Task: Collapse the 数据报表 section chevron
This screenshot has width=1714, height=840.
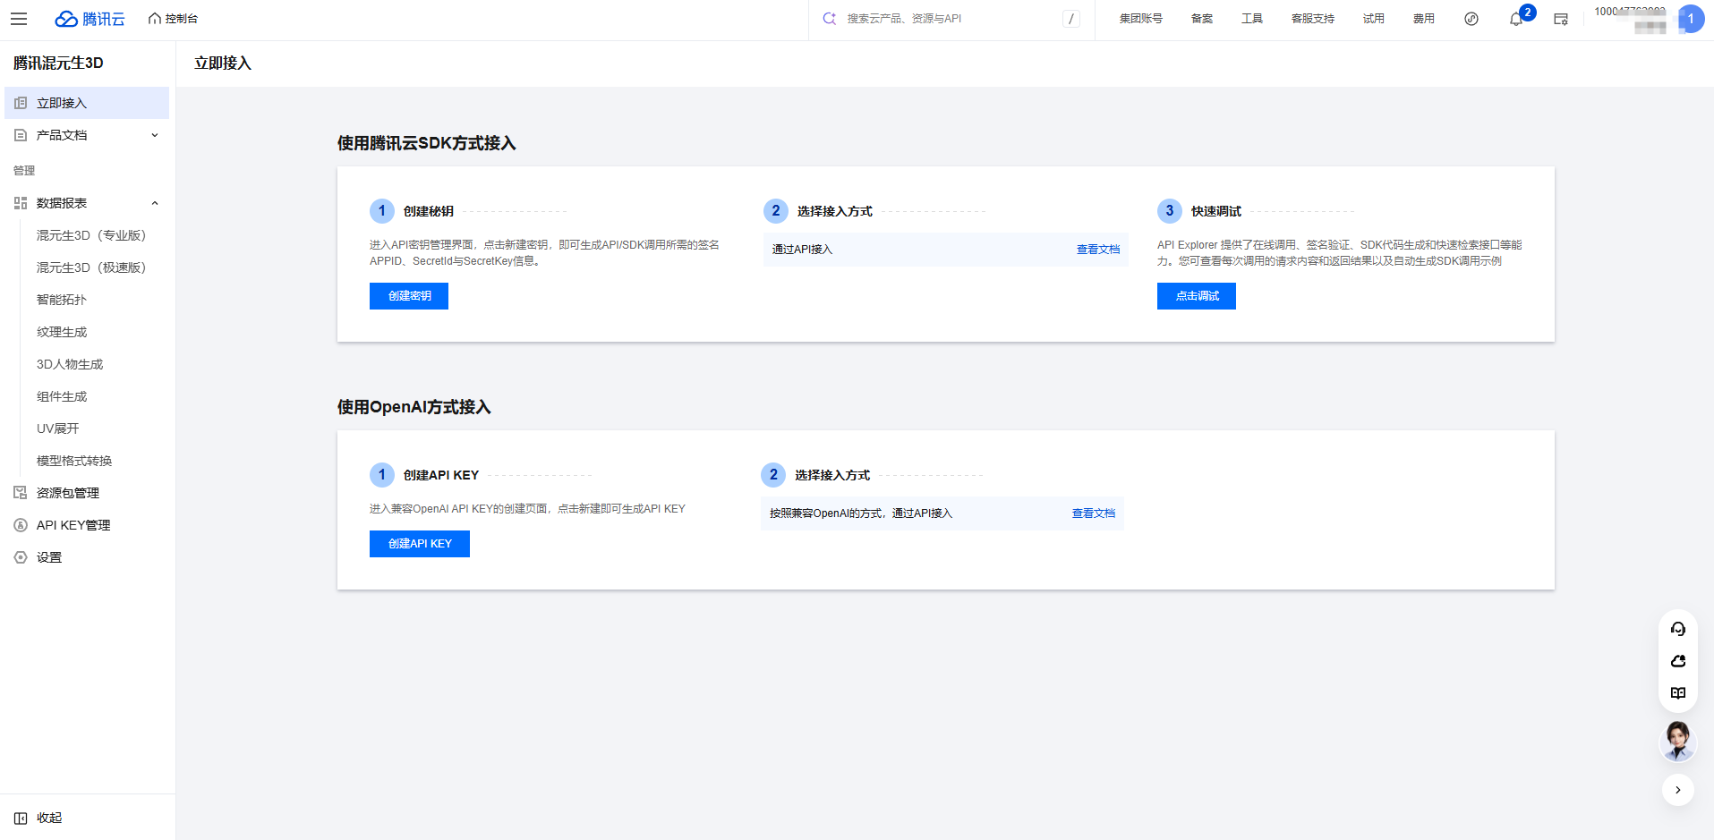Action: 155,203
